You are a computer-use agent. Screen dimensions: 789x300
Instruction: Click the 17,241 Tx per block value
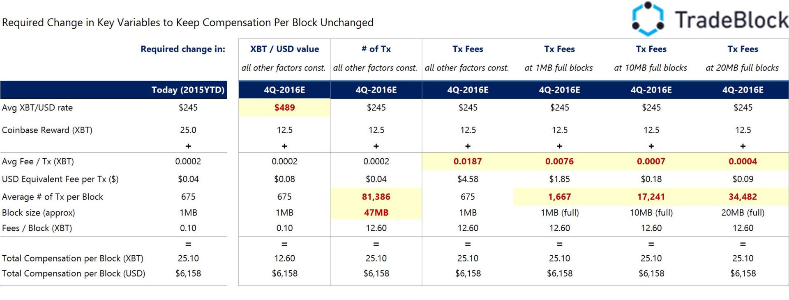tap(651, 197)
